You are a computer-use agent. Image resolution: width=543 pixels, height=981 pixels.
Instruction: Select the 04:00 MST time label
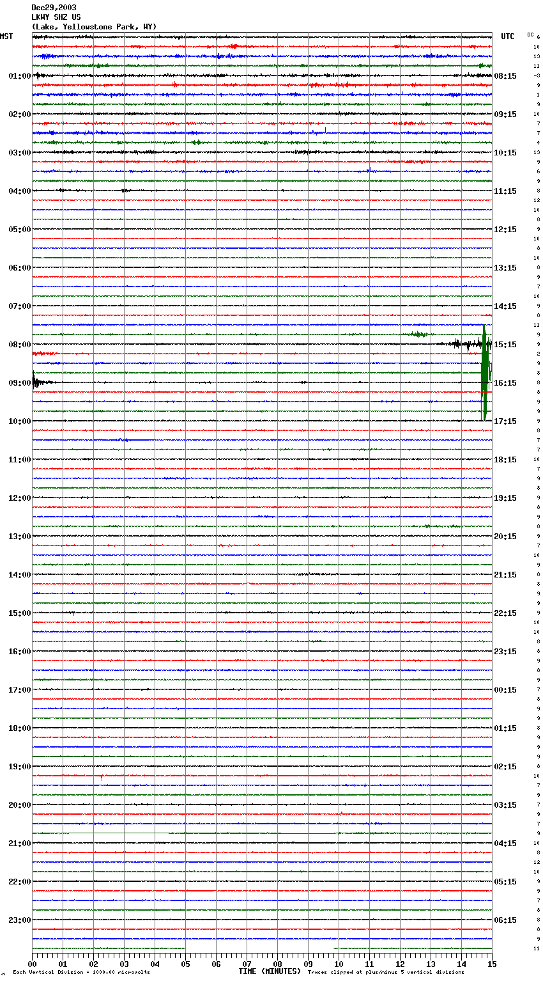pyautogui.click(x=20, y=191)
